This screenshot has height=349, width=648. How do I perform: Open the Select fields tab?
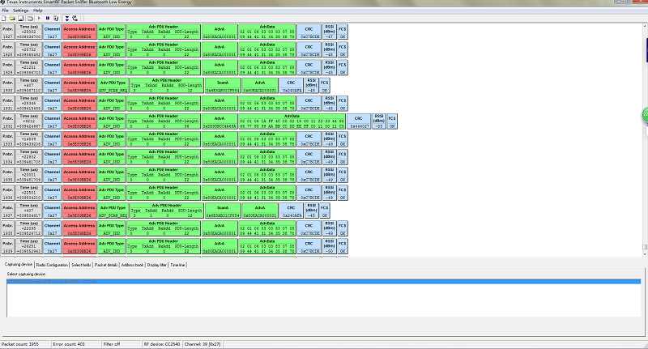click(81, 265)
